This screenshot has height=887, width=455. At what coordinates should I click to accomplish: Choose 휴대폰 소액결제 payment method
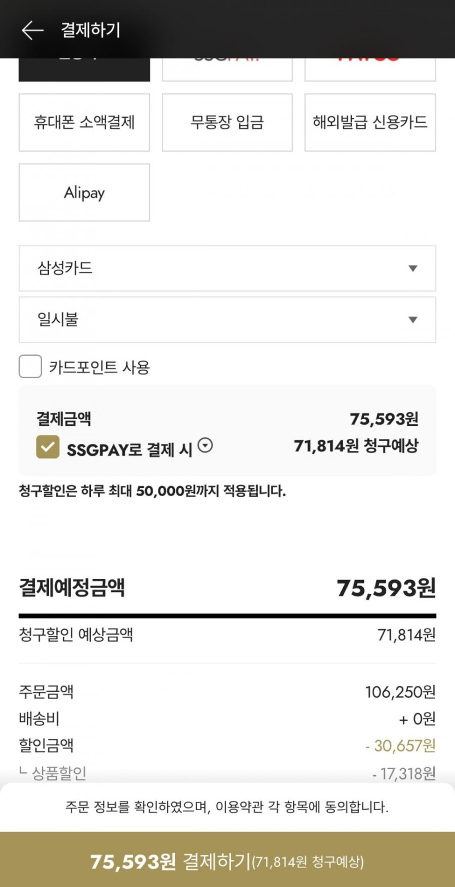(84, 122)
